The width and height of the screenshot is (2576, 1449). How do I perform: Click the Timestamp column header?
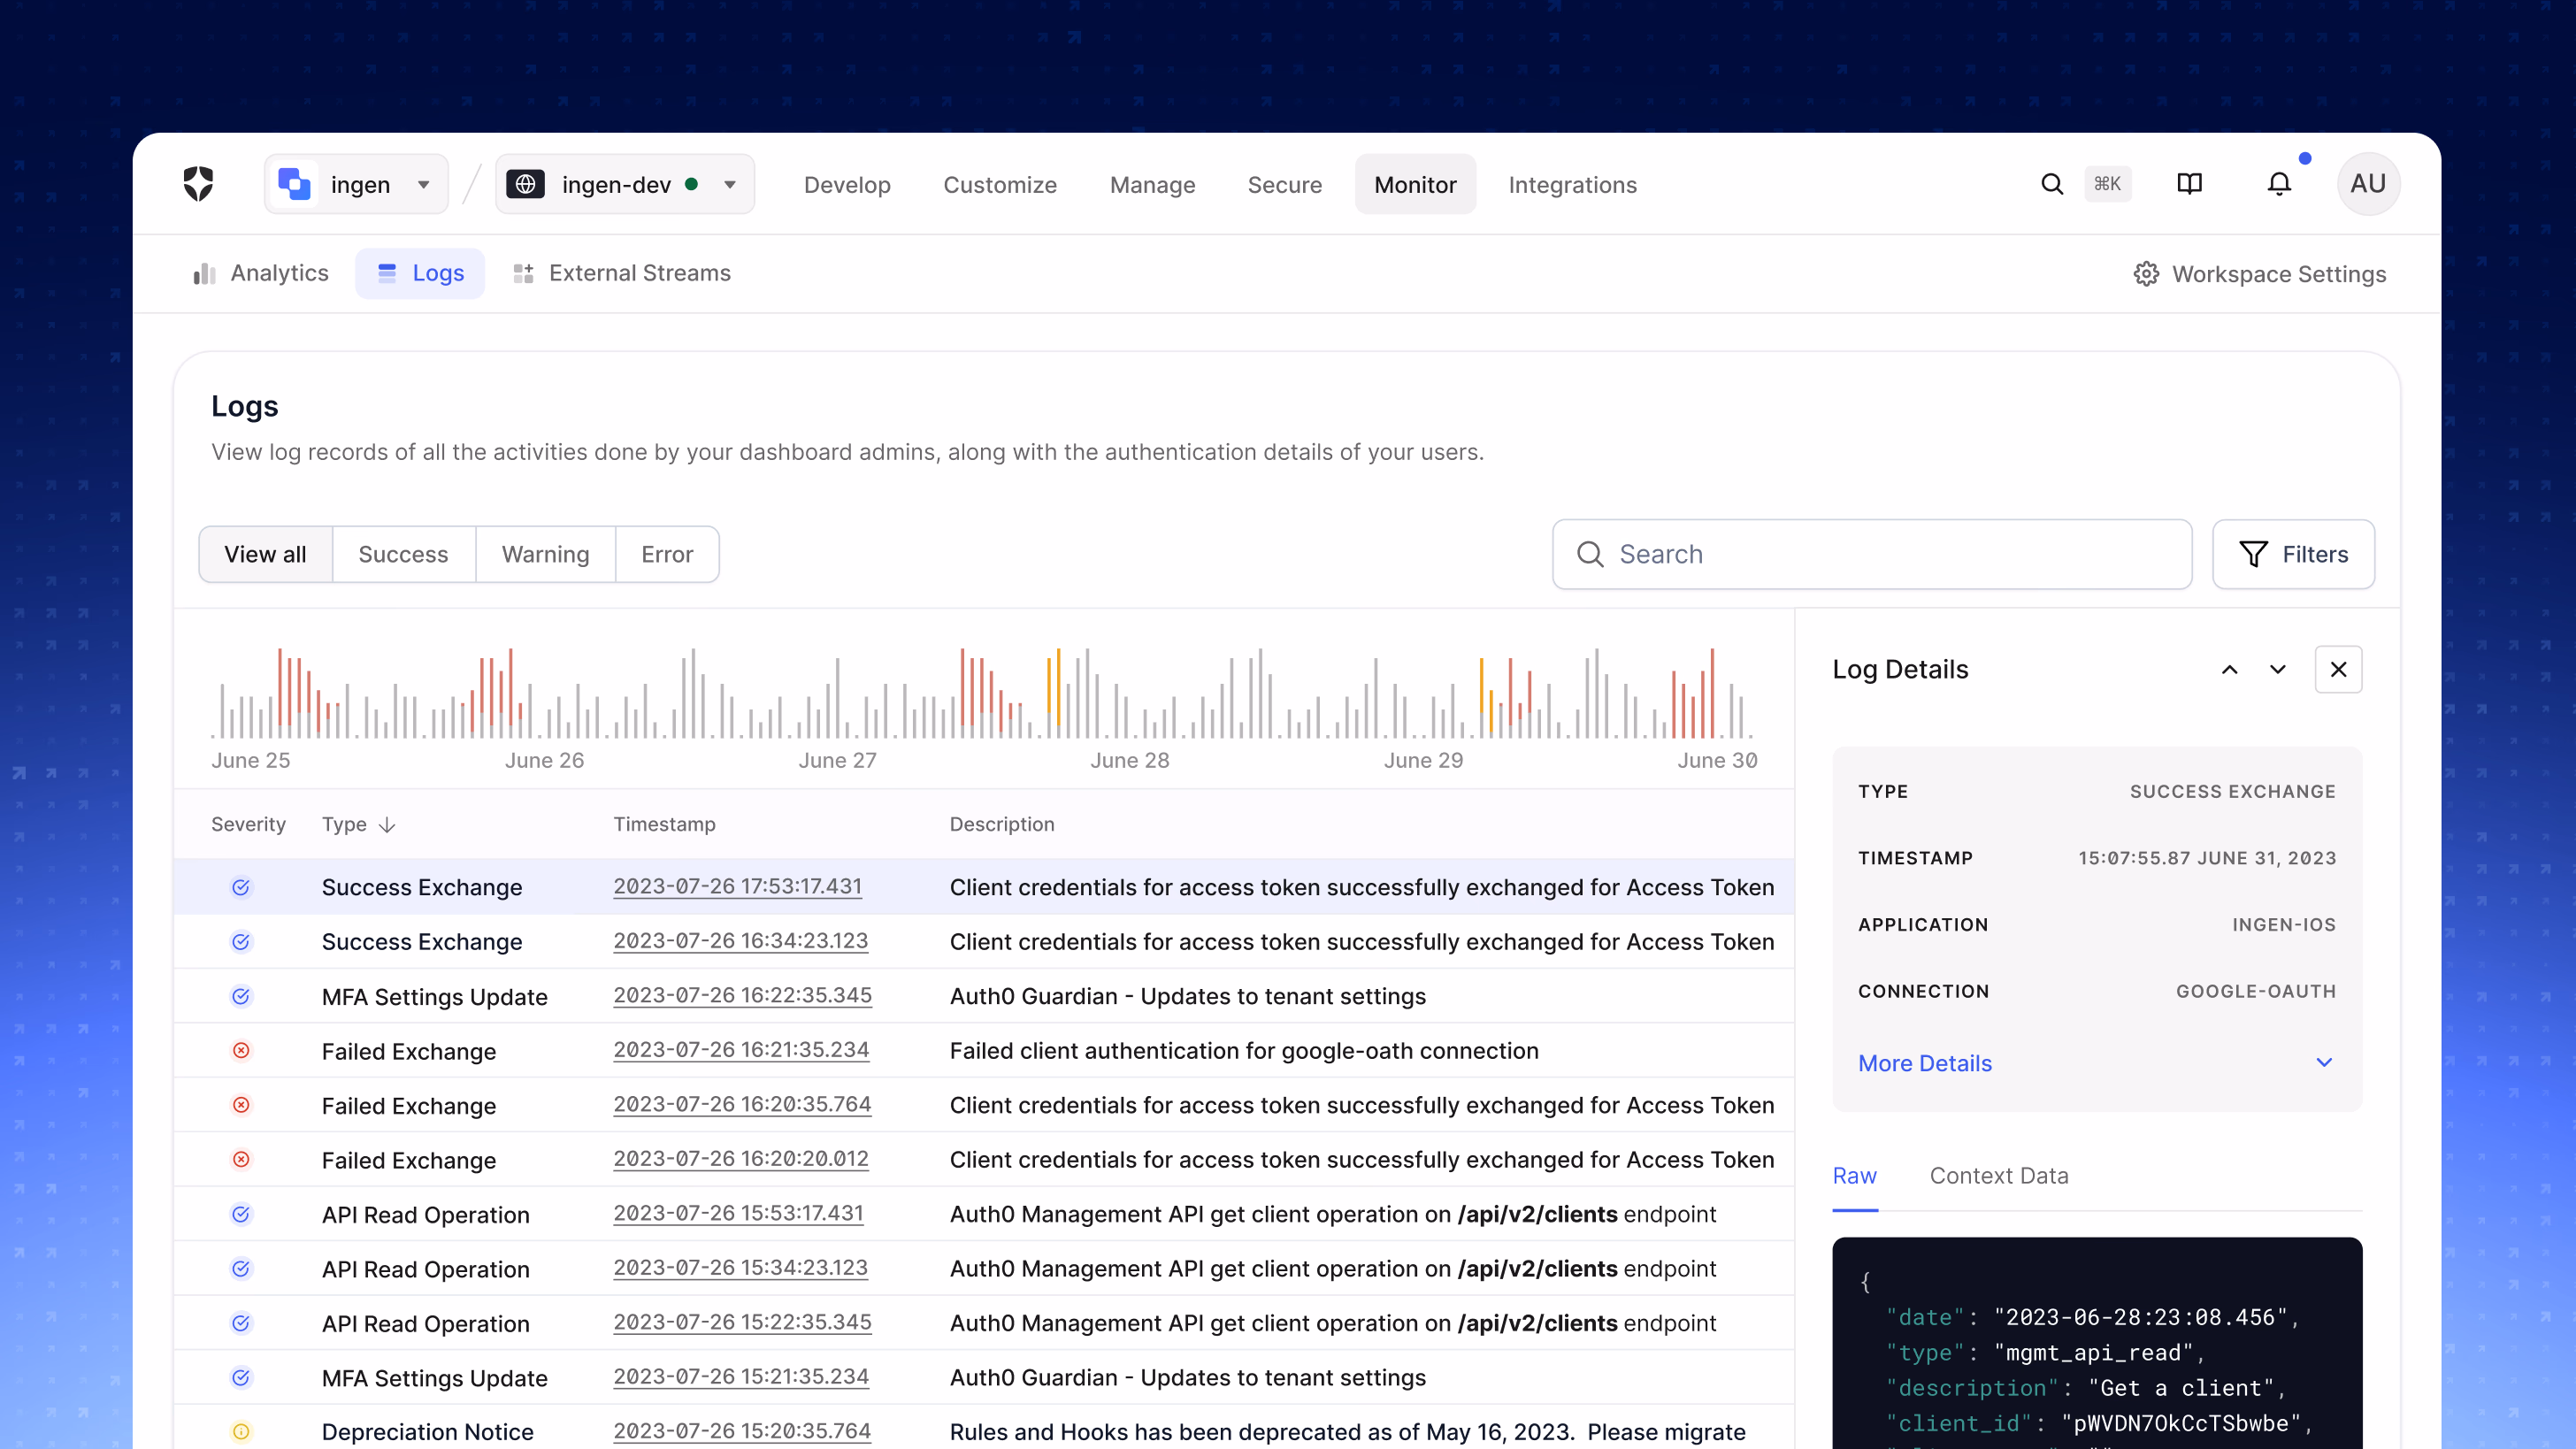[x=664, y=824]
